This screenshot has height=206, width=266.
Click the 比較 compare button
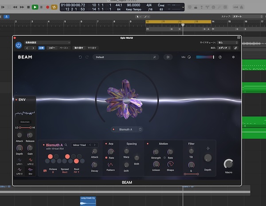click(x=41, y=48)
